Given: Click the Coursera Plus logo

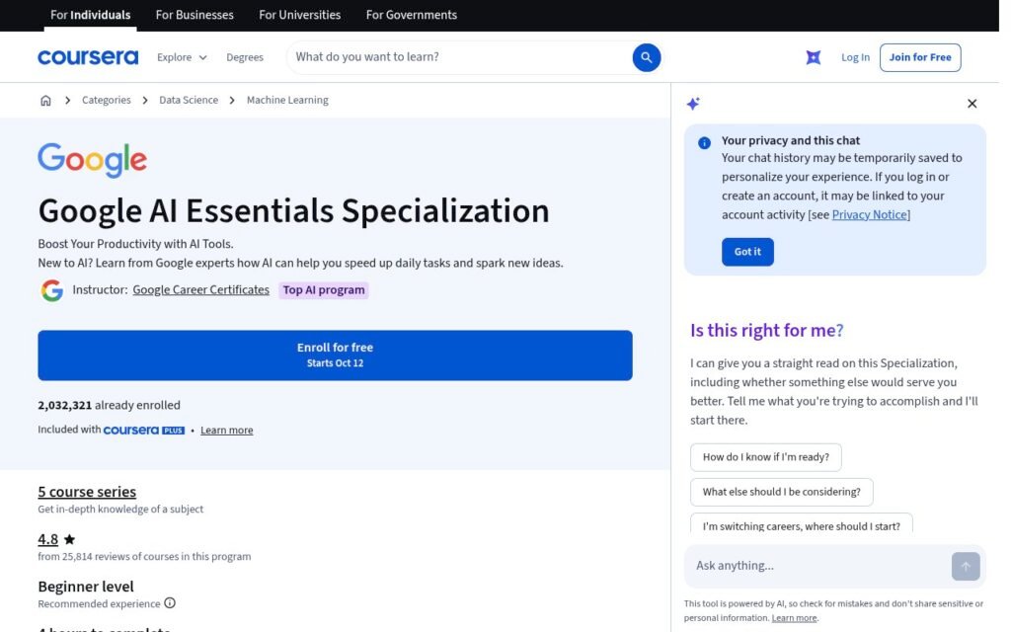Looking at the screenshot, I should (144, 431).
